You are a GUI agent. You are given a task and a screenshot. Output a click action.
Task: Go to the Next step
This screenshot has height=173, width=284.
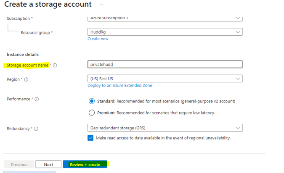click(x=48, y=165)
